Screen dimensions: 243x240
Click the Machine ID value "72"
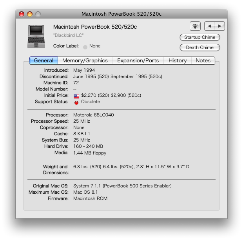coord(76,83)
